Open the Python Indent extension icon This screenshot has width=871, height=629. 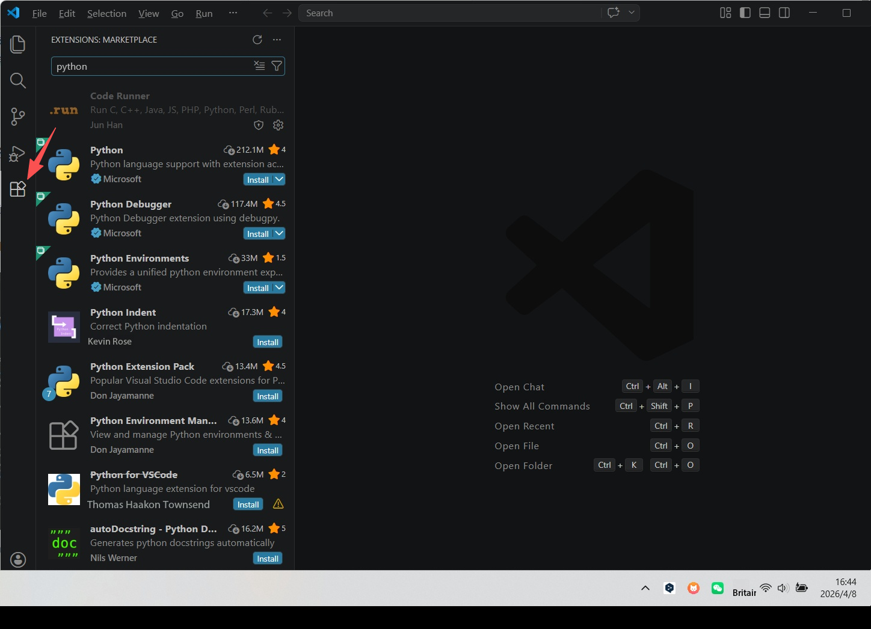pyautogui.click(x=64, y=327)
